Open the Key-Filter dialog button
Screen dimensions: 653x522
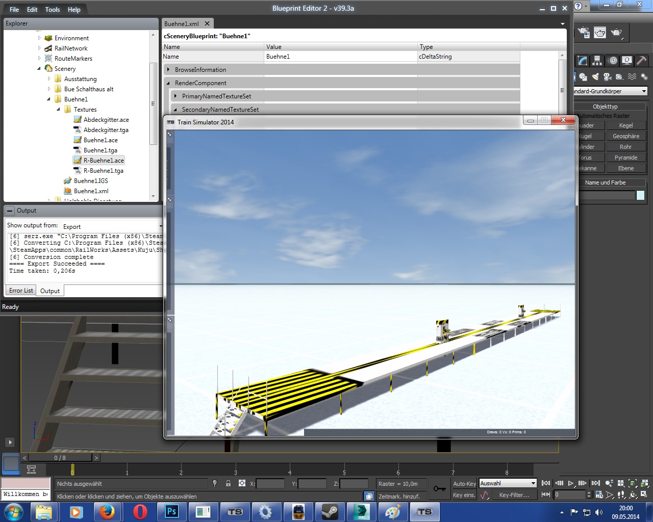pyautogui.click(x=514, y=495)
